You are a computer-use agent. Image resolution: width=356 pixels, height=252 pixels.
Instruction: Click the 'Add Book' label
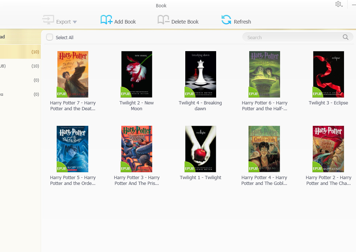125,22
